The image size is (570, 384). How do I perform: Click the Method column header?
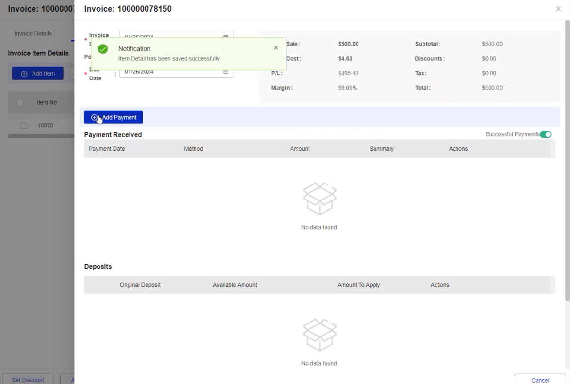194,149
